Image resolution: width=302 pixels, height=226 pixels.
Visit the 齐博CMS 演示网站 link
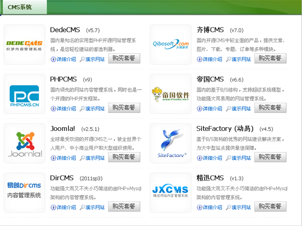click(241, 59)
